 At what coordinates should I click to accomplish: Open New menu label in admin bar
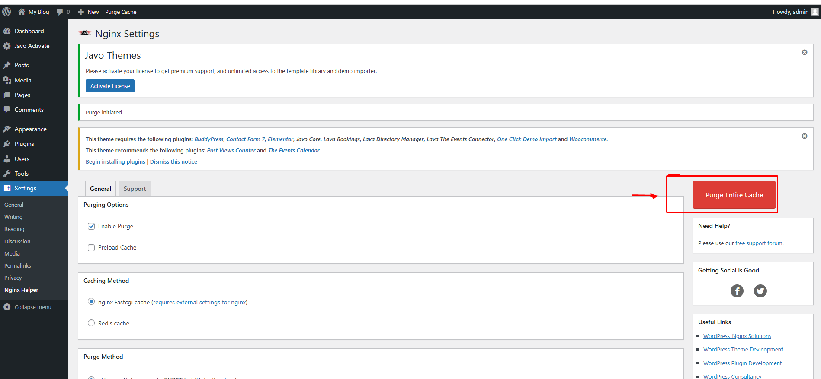tap(93, 12)
